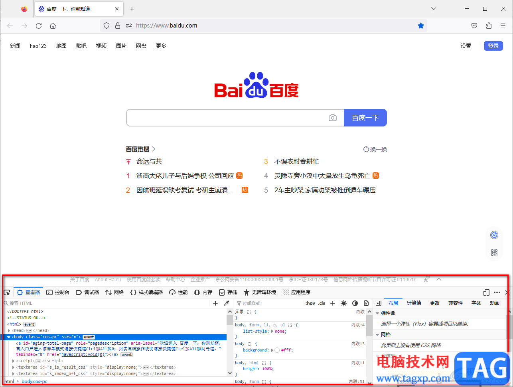This screenshot has width=513, height=387.
Task: Select html in the breadcrumb bar
Action: tap(9, 382)
